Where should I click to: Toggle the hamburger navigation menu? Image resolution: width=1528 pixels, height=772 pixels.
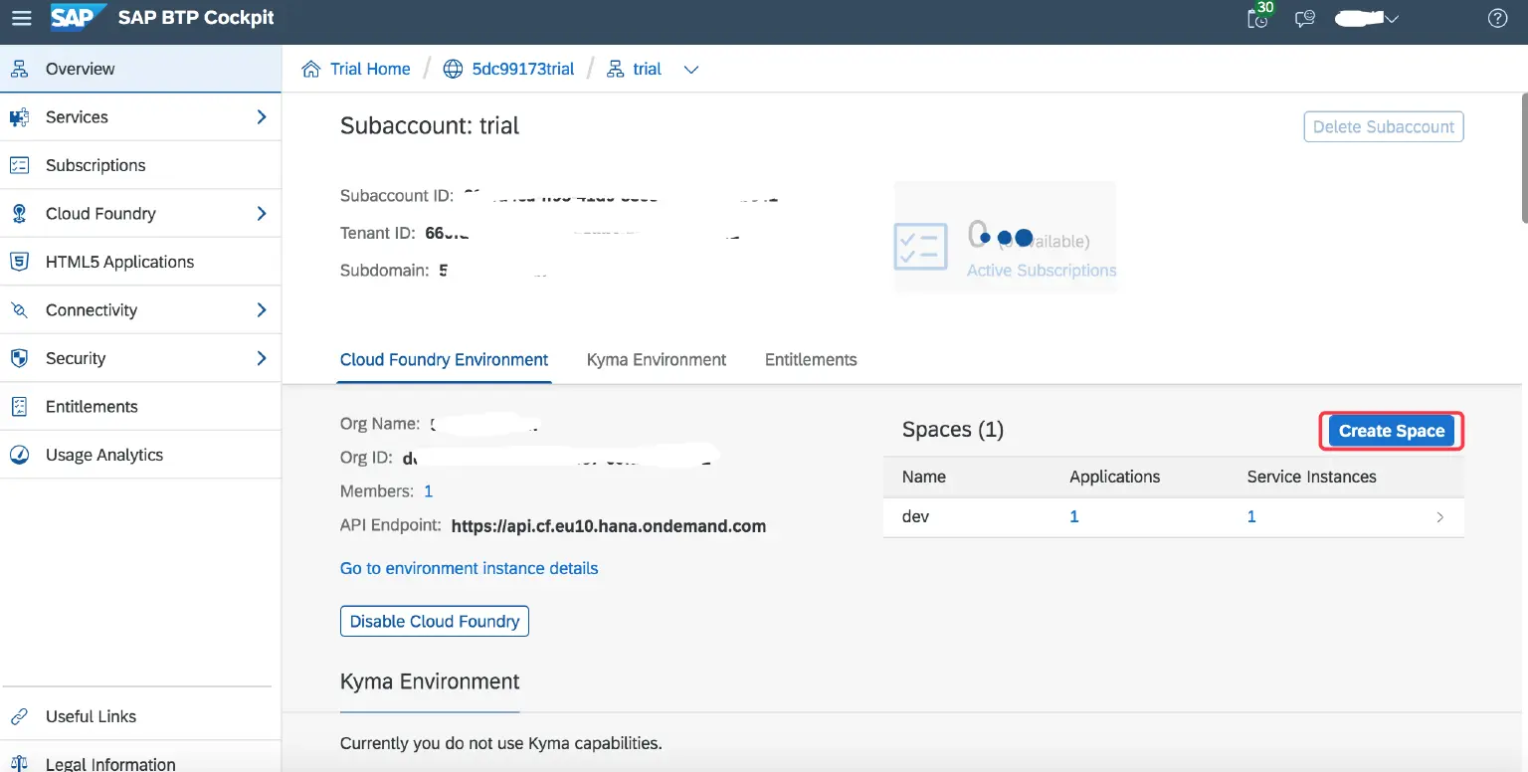pos(21,18)
